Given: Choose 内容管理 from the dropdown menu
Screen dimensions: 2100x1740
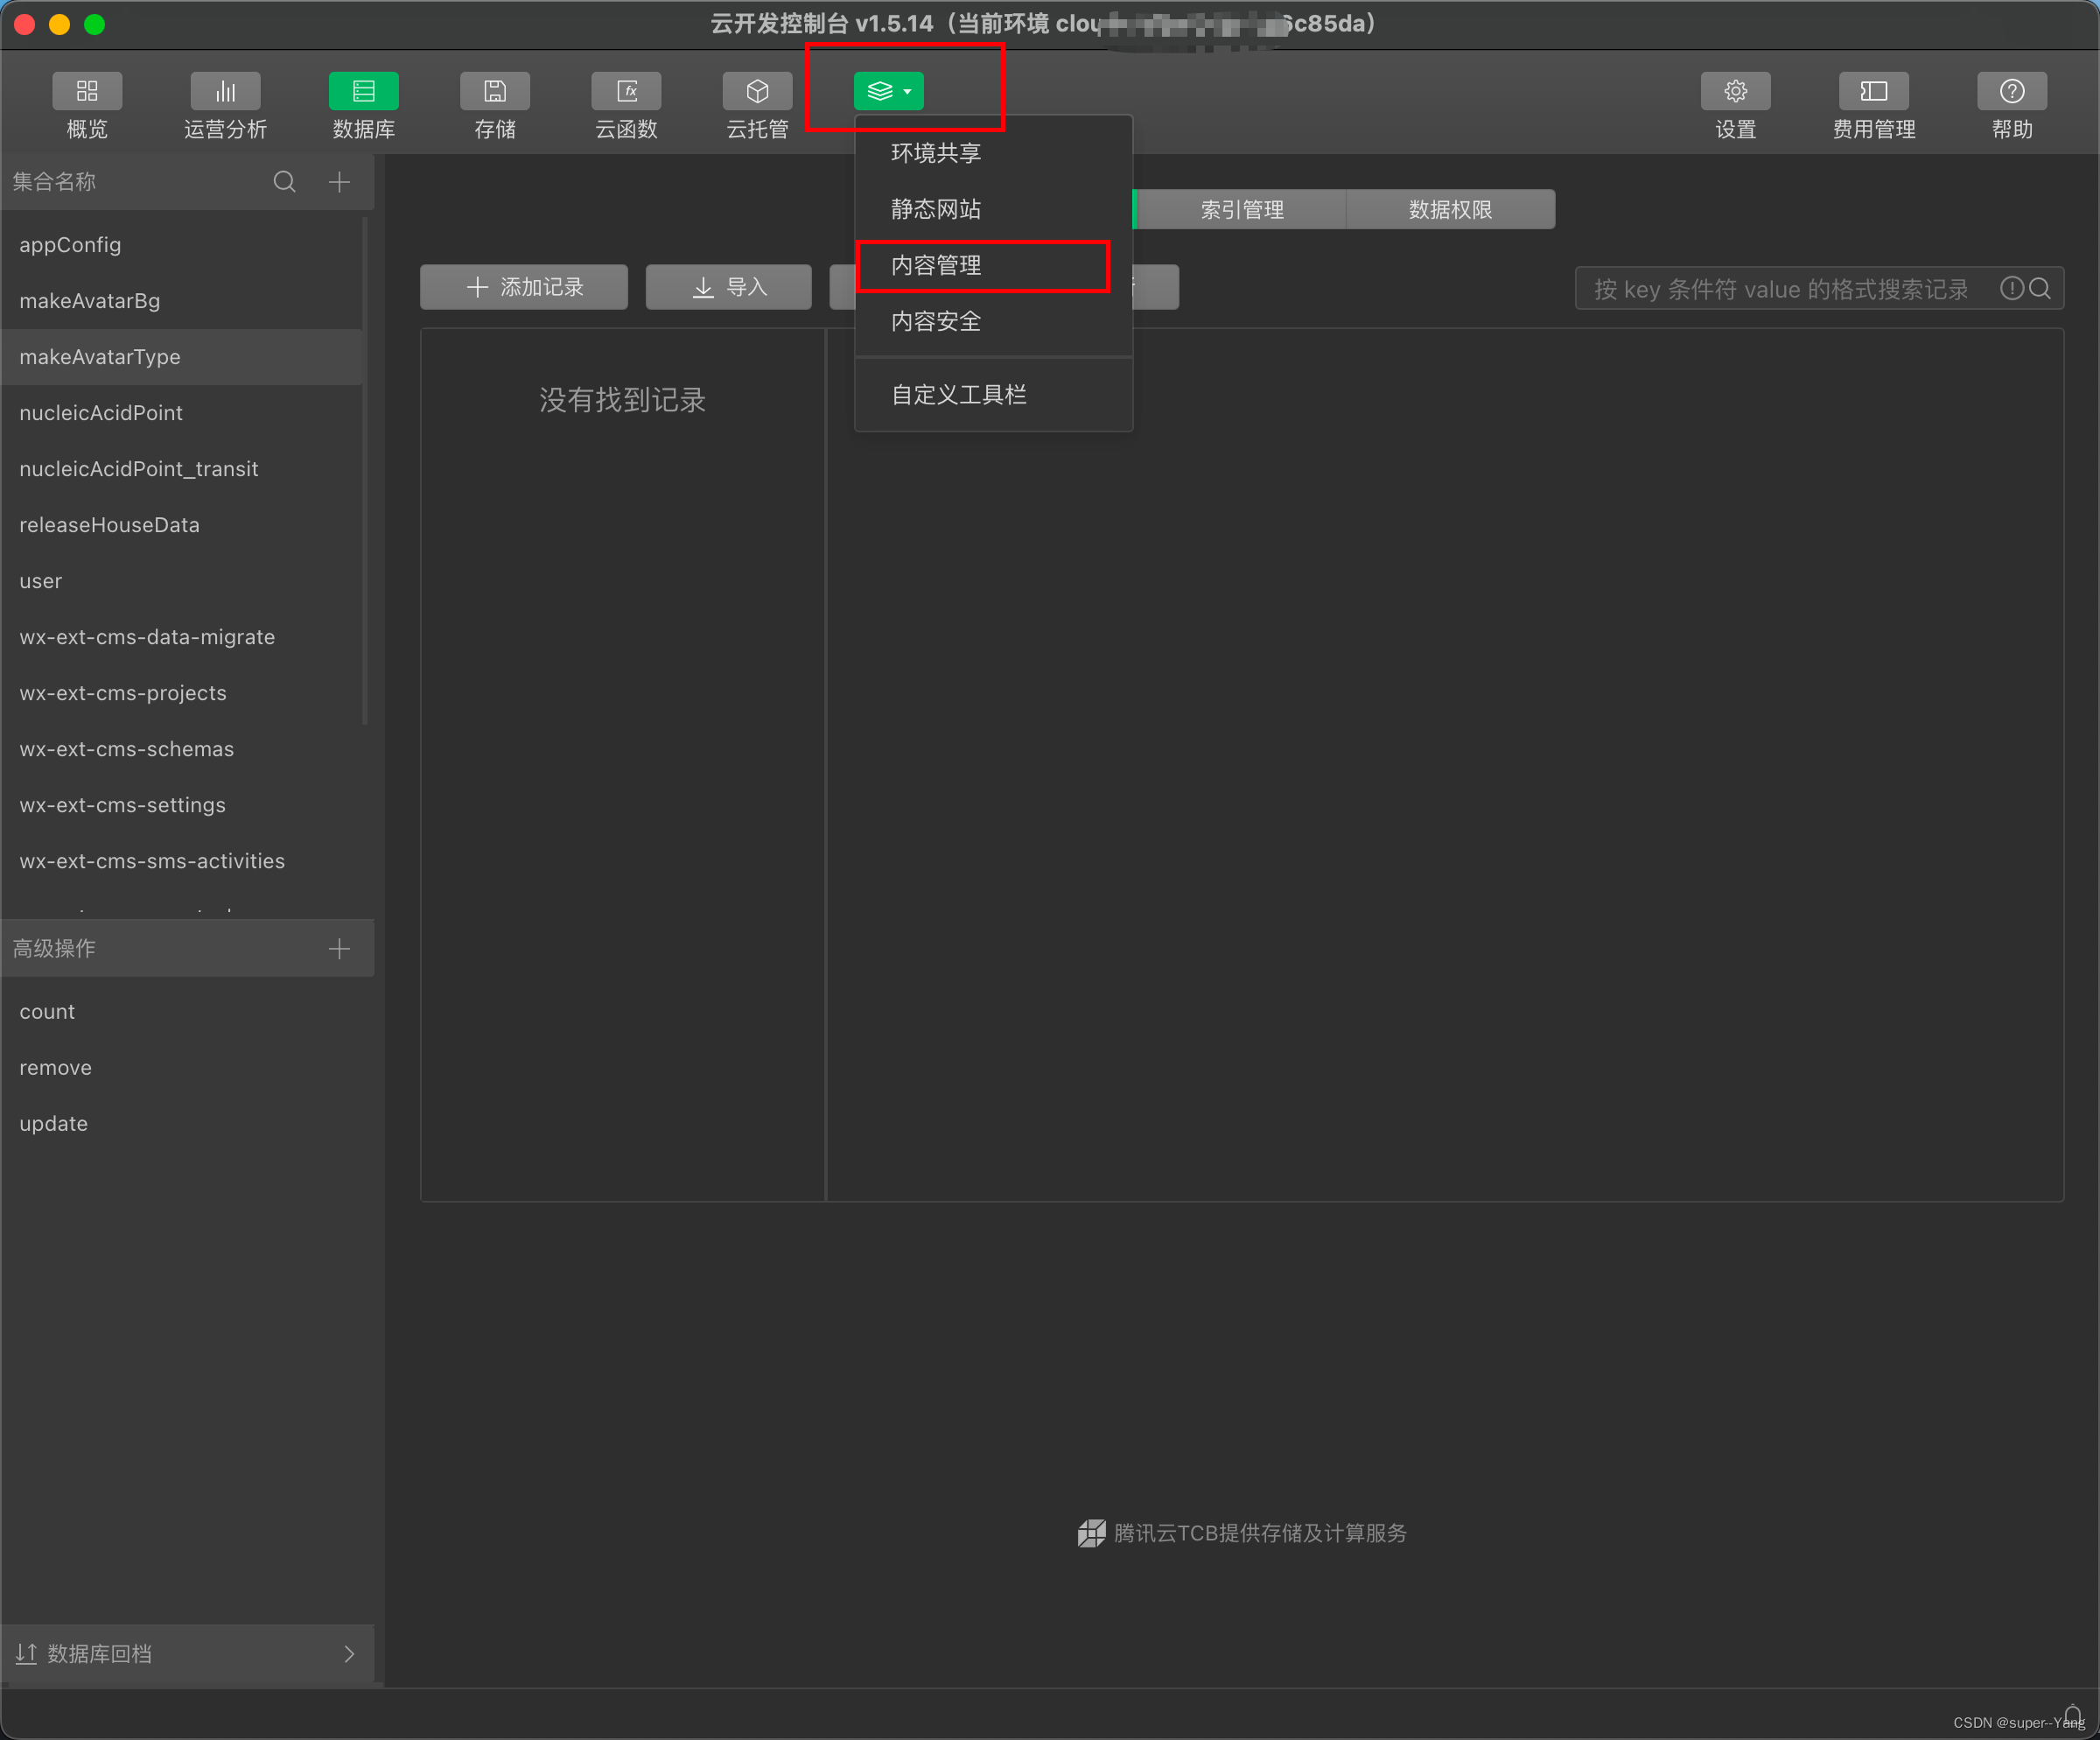Looking at the screenshot, I should pos(993,265).
